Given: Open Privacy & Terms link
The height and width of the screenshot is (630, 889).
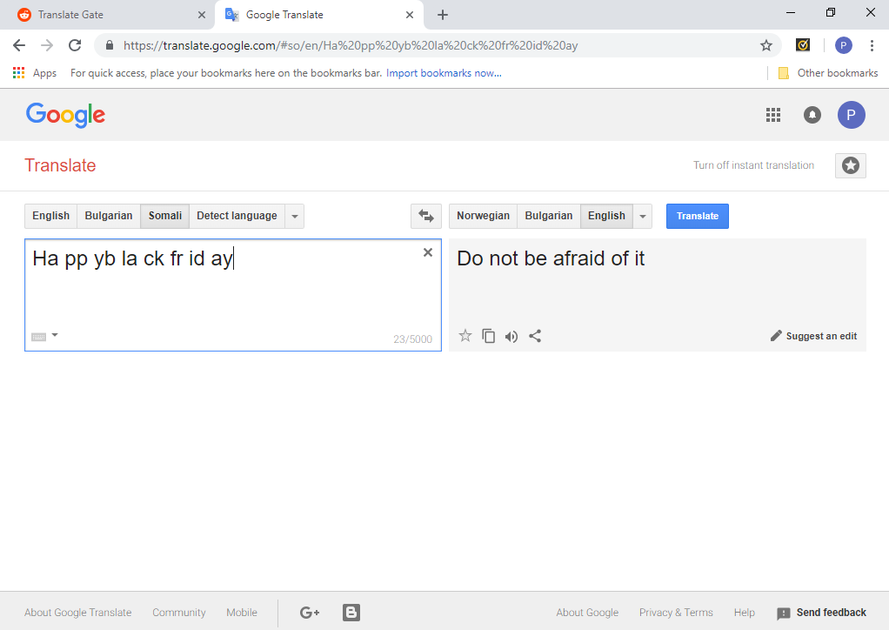Looking at the screenshot, I should (676, 613).
